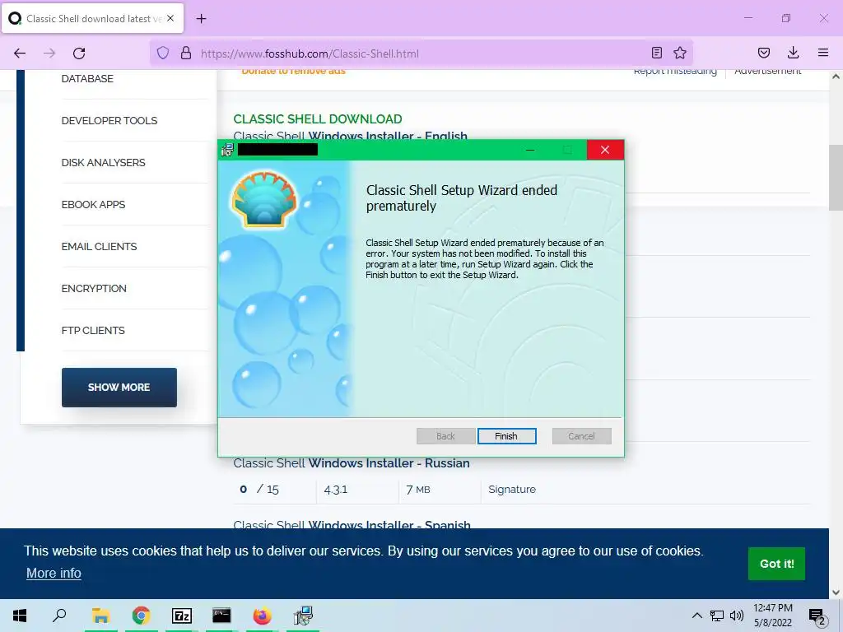
Task: Click the 4.3.1 version cell
Action: (x=336, y=490)
